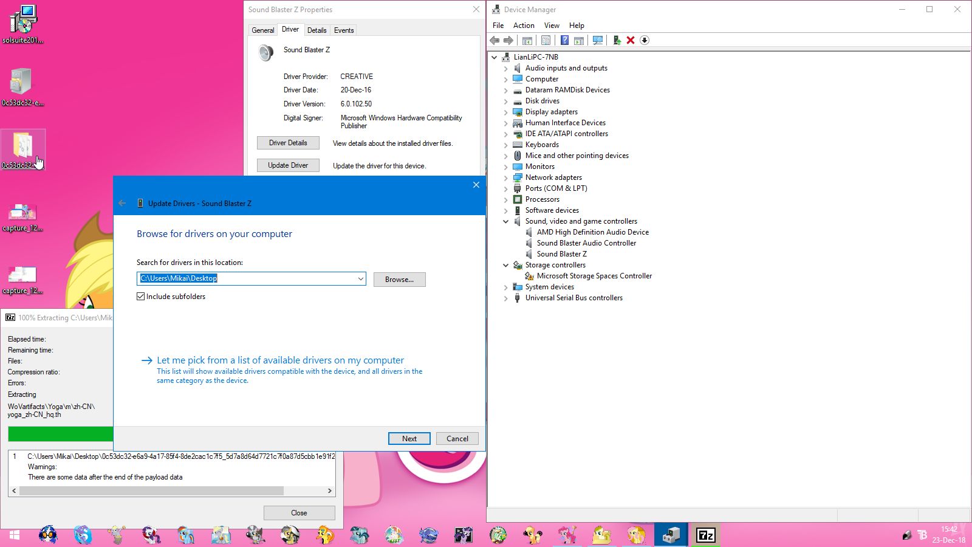Click the blue Help question-mark toolbar icon
Screen dimensions: 972x547
coord(564,40)
